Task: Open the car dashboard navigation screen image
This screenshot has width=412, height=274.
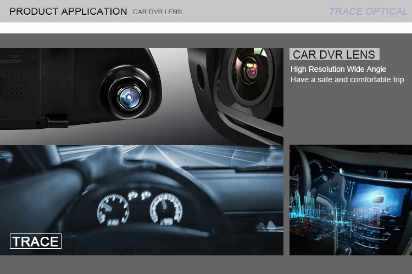Action: point(350,200)
